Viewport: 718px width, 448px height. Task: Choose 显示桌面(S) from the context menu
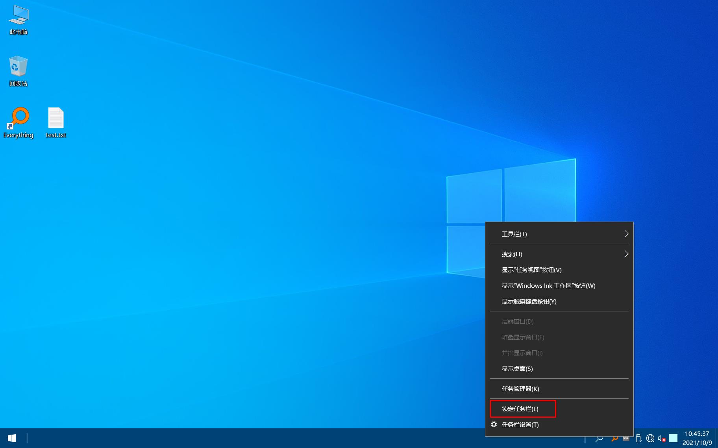pyautogui.click(x=559, y=368)
